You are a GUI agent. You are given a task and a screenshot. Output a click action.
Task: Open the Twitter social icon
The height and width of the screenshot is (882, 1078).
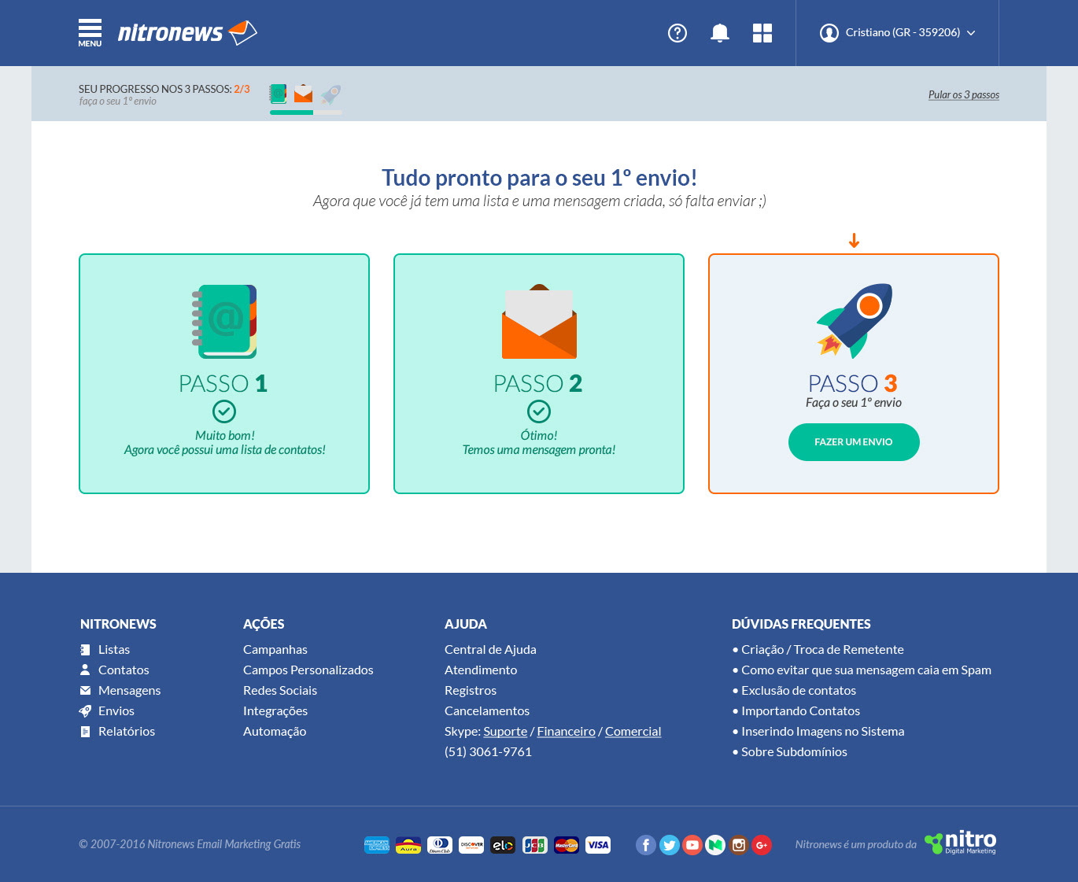pyautogui.click(x=670, y=845)
